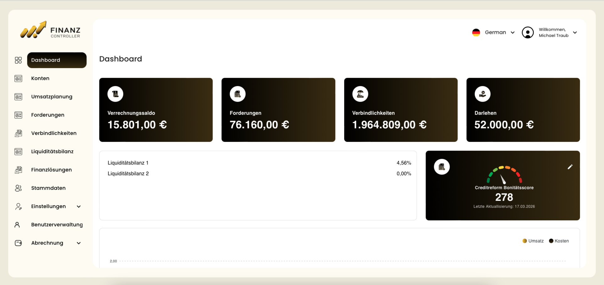Image resolution: width=604 pixels, height=285 pixels.
Task: Toggle Kosten series in chart legend
Action: point(559,241)
